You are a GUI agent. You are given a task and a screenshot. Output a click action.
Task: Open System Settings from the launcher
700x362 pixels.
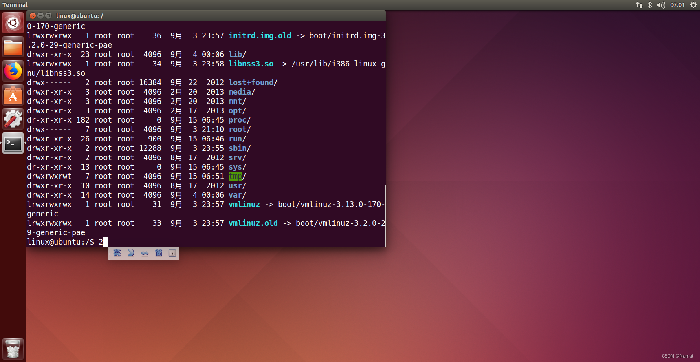point(13,119)
